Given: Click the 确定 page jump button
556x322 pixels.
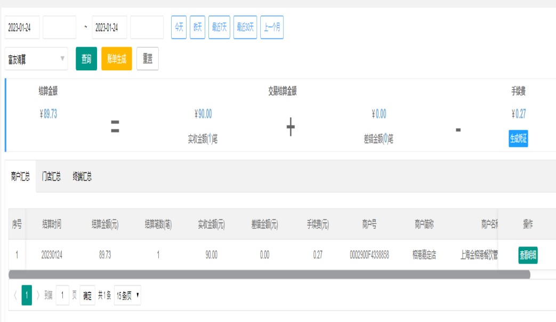Looking at the screenshot, I should click(x=87, y=295).
